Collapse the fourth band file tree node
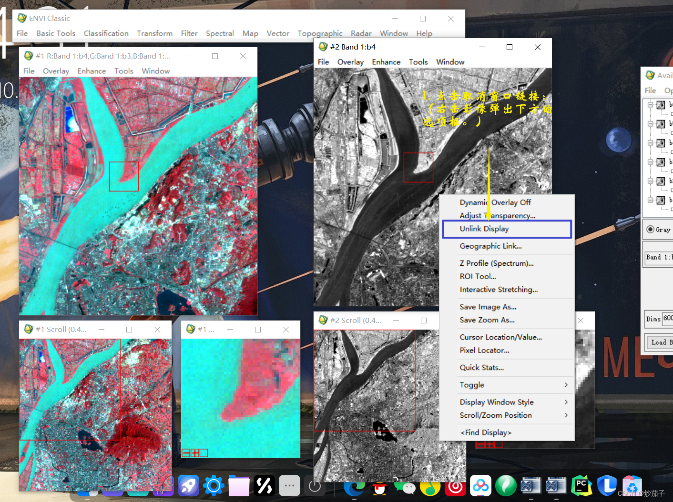 [x=650, y=162]
